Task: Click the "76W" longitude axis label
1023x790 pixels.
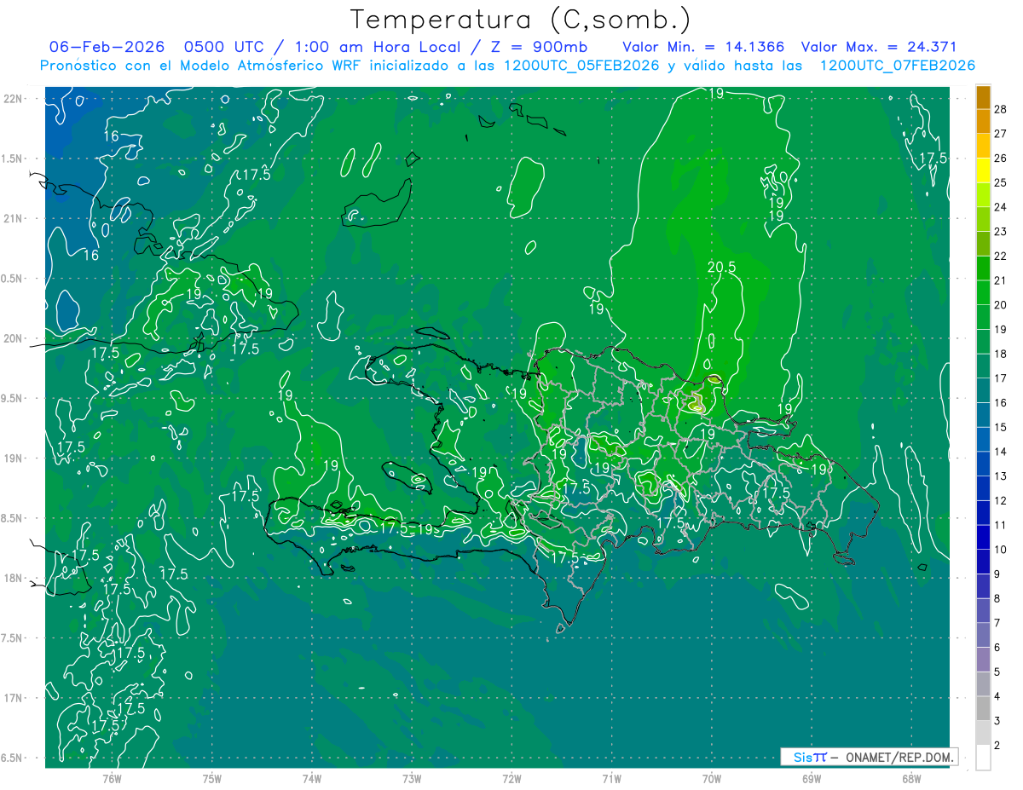Action: tap(112, 778)
